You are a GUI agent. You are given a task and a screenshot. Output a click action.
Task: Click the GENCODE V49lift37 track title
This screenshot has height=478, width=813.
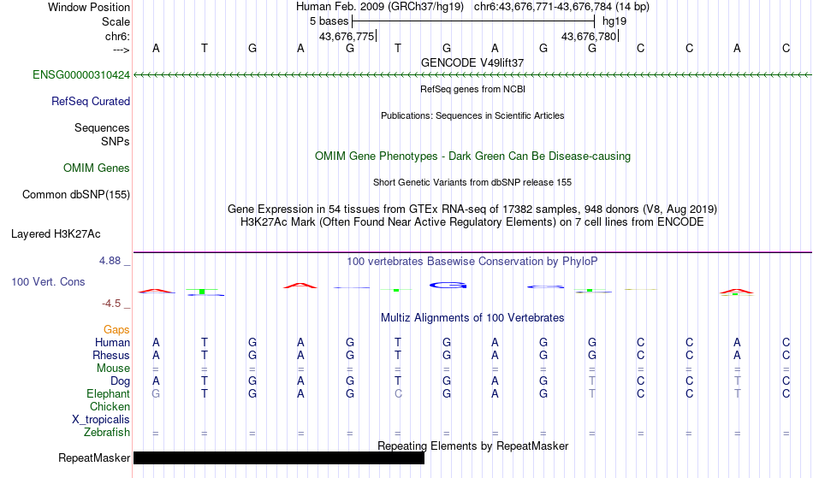coord(472,62)
